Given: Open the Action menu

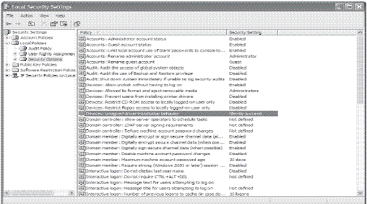Looking at the screenshot, I should [x=26, y=16].
